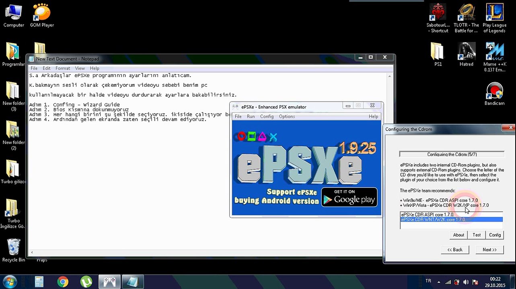
Task: Open the Recycle Bin
Action: pos(14,250)
